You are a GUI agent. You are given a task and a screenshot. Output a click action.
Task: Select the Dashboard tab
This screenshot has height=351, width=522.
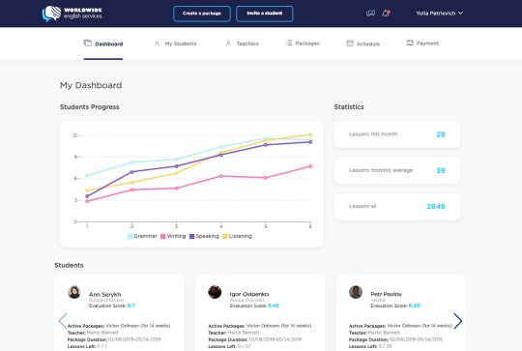[x=103, y=44]
